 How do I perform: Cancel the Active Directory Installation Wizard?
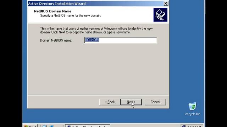click(155, 102)
